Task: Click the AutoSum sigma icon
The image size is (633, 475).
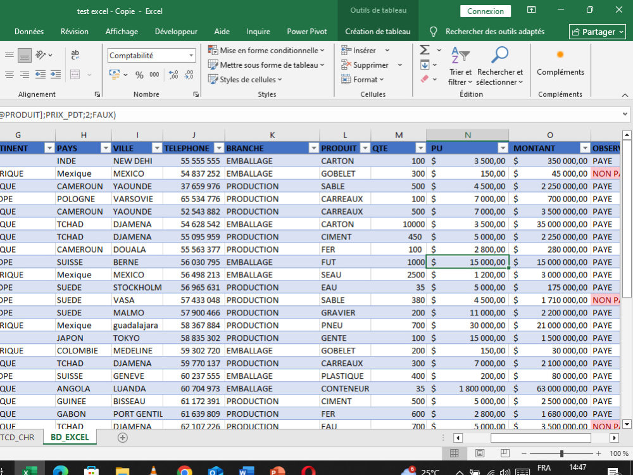Action: click(425, 50)
